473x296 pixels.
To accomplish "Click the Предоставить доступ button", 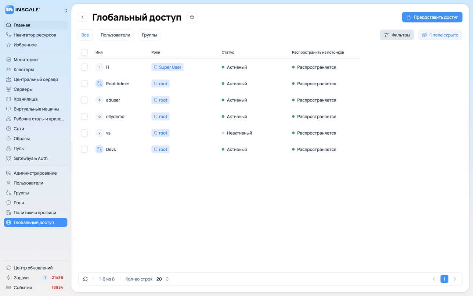I will pyautogui.click(x=432, y=17).
